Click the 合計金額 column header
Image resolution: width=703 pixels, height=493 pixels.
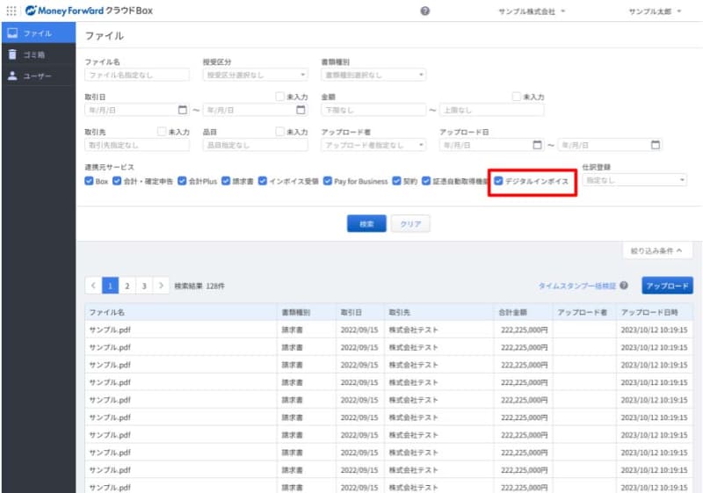[x=523, y=312]
